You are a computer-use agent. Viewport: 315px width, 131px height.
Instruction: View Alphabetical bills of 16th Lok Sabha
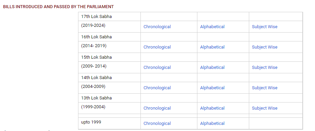212,47
